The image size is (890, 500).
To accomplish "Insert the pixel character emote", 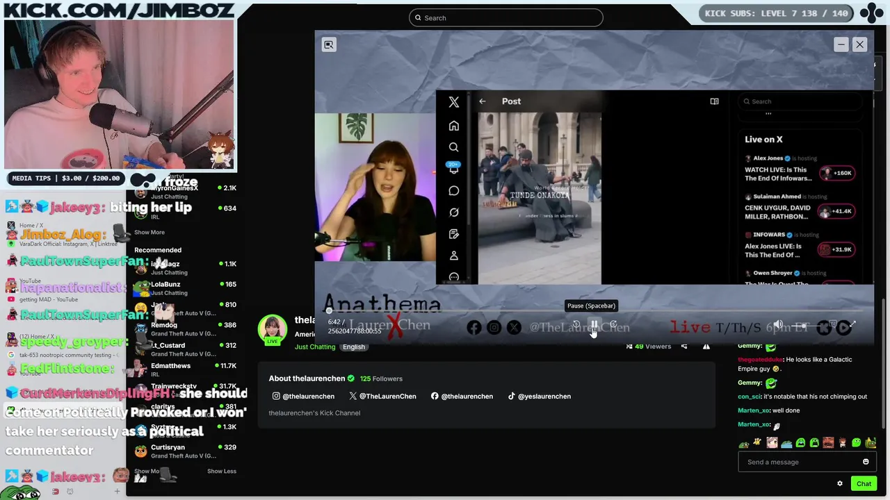I will coord(842,442).
